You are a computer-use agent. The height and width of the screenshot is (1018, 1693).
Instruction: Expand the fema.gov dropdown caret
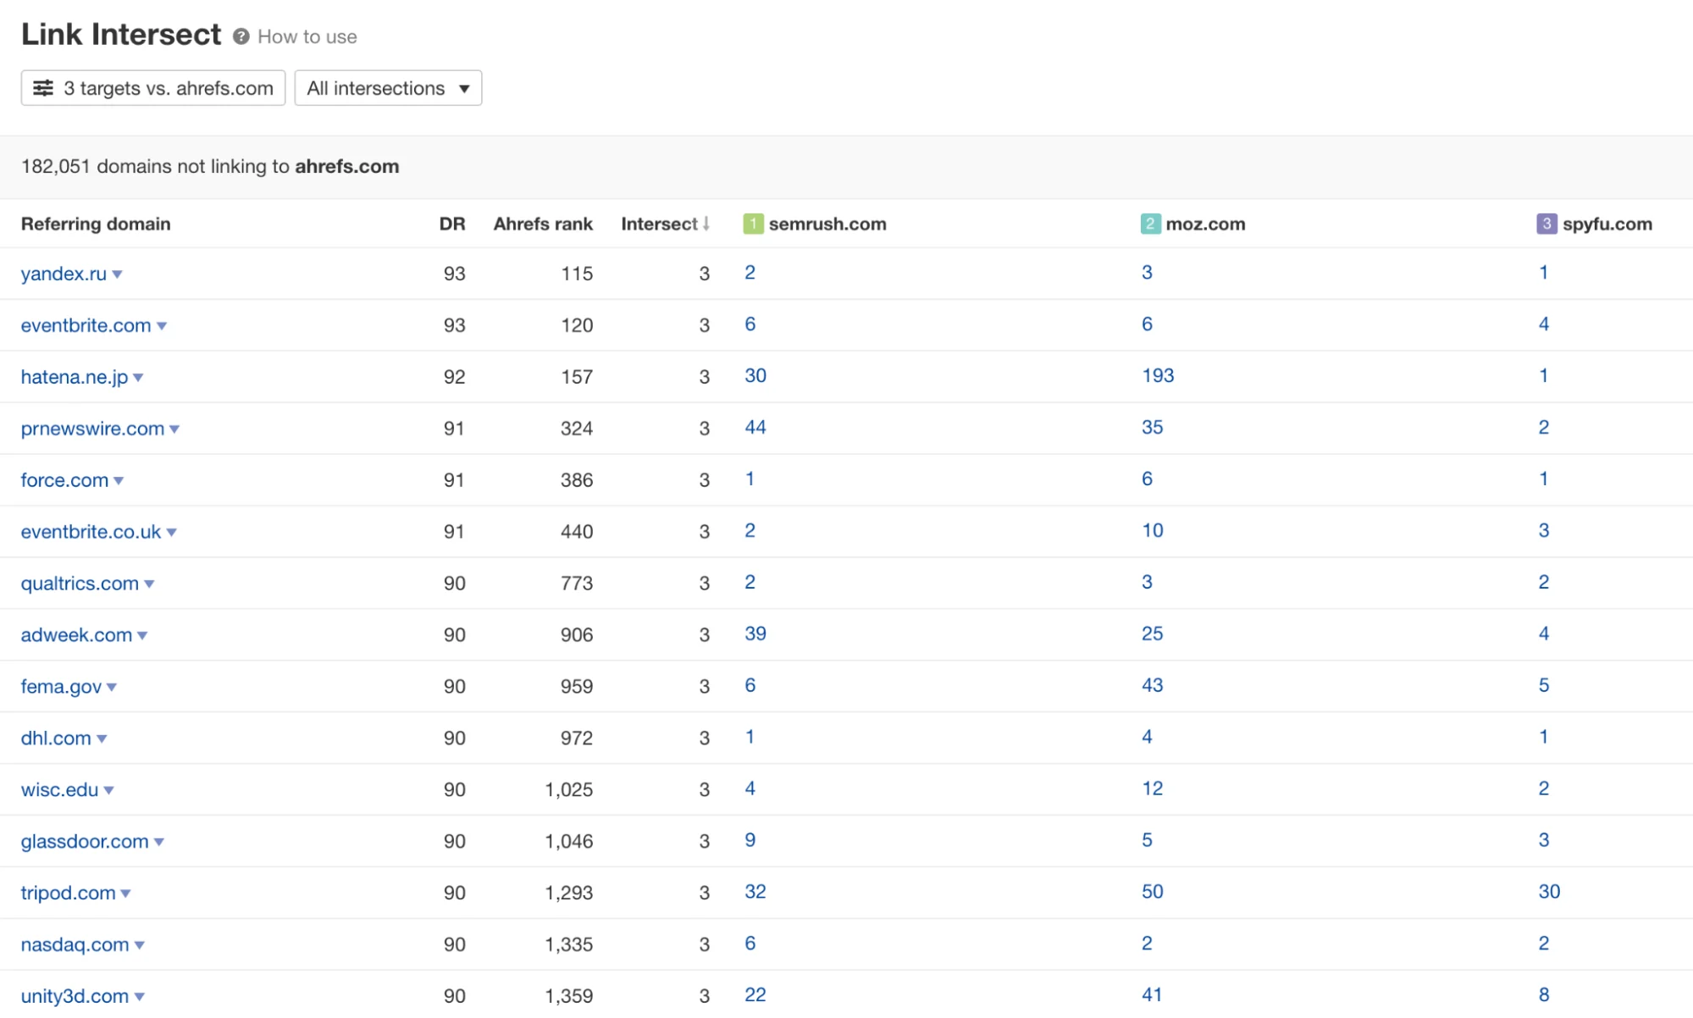pyautogui.click(x=112, y=687)
